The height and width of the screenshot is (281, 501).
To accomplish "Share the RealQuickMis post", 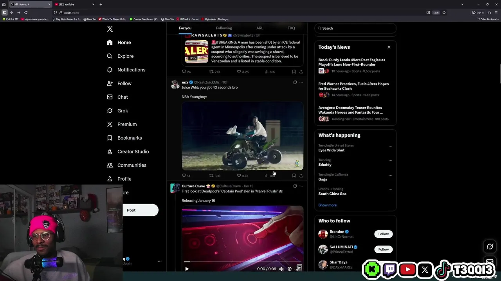I will click(x=301, y=176).
